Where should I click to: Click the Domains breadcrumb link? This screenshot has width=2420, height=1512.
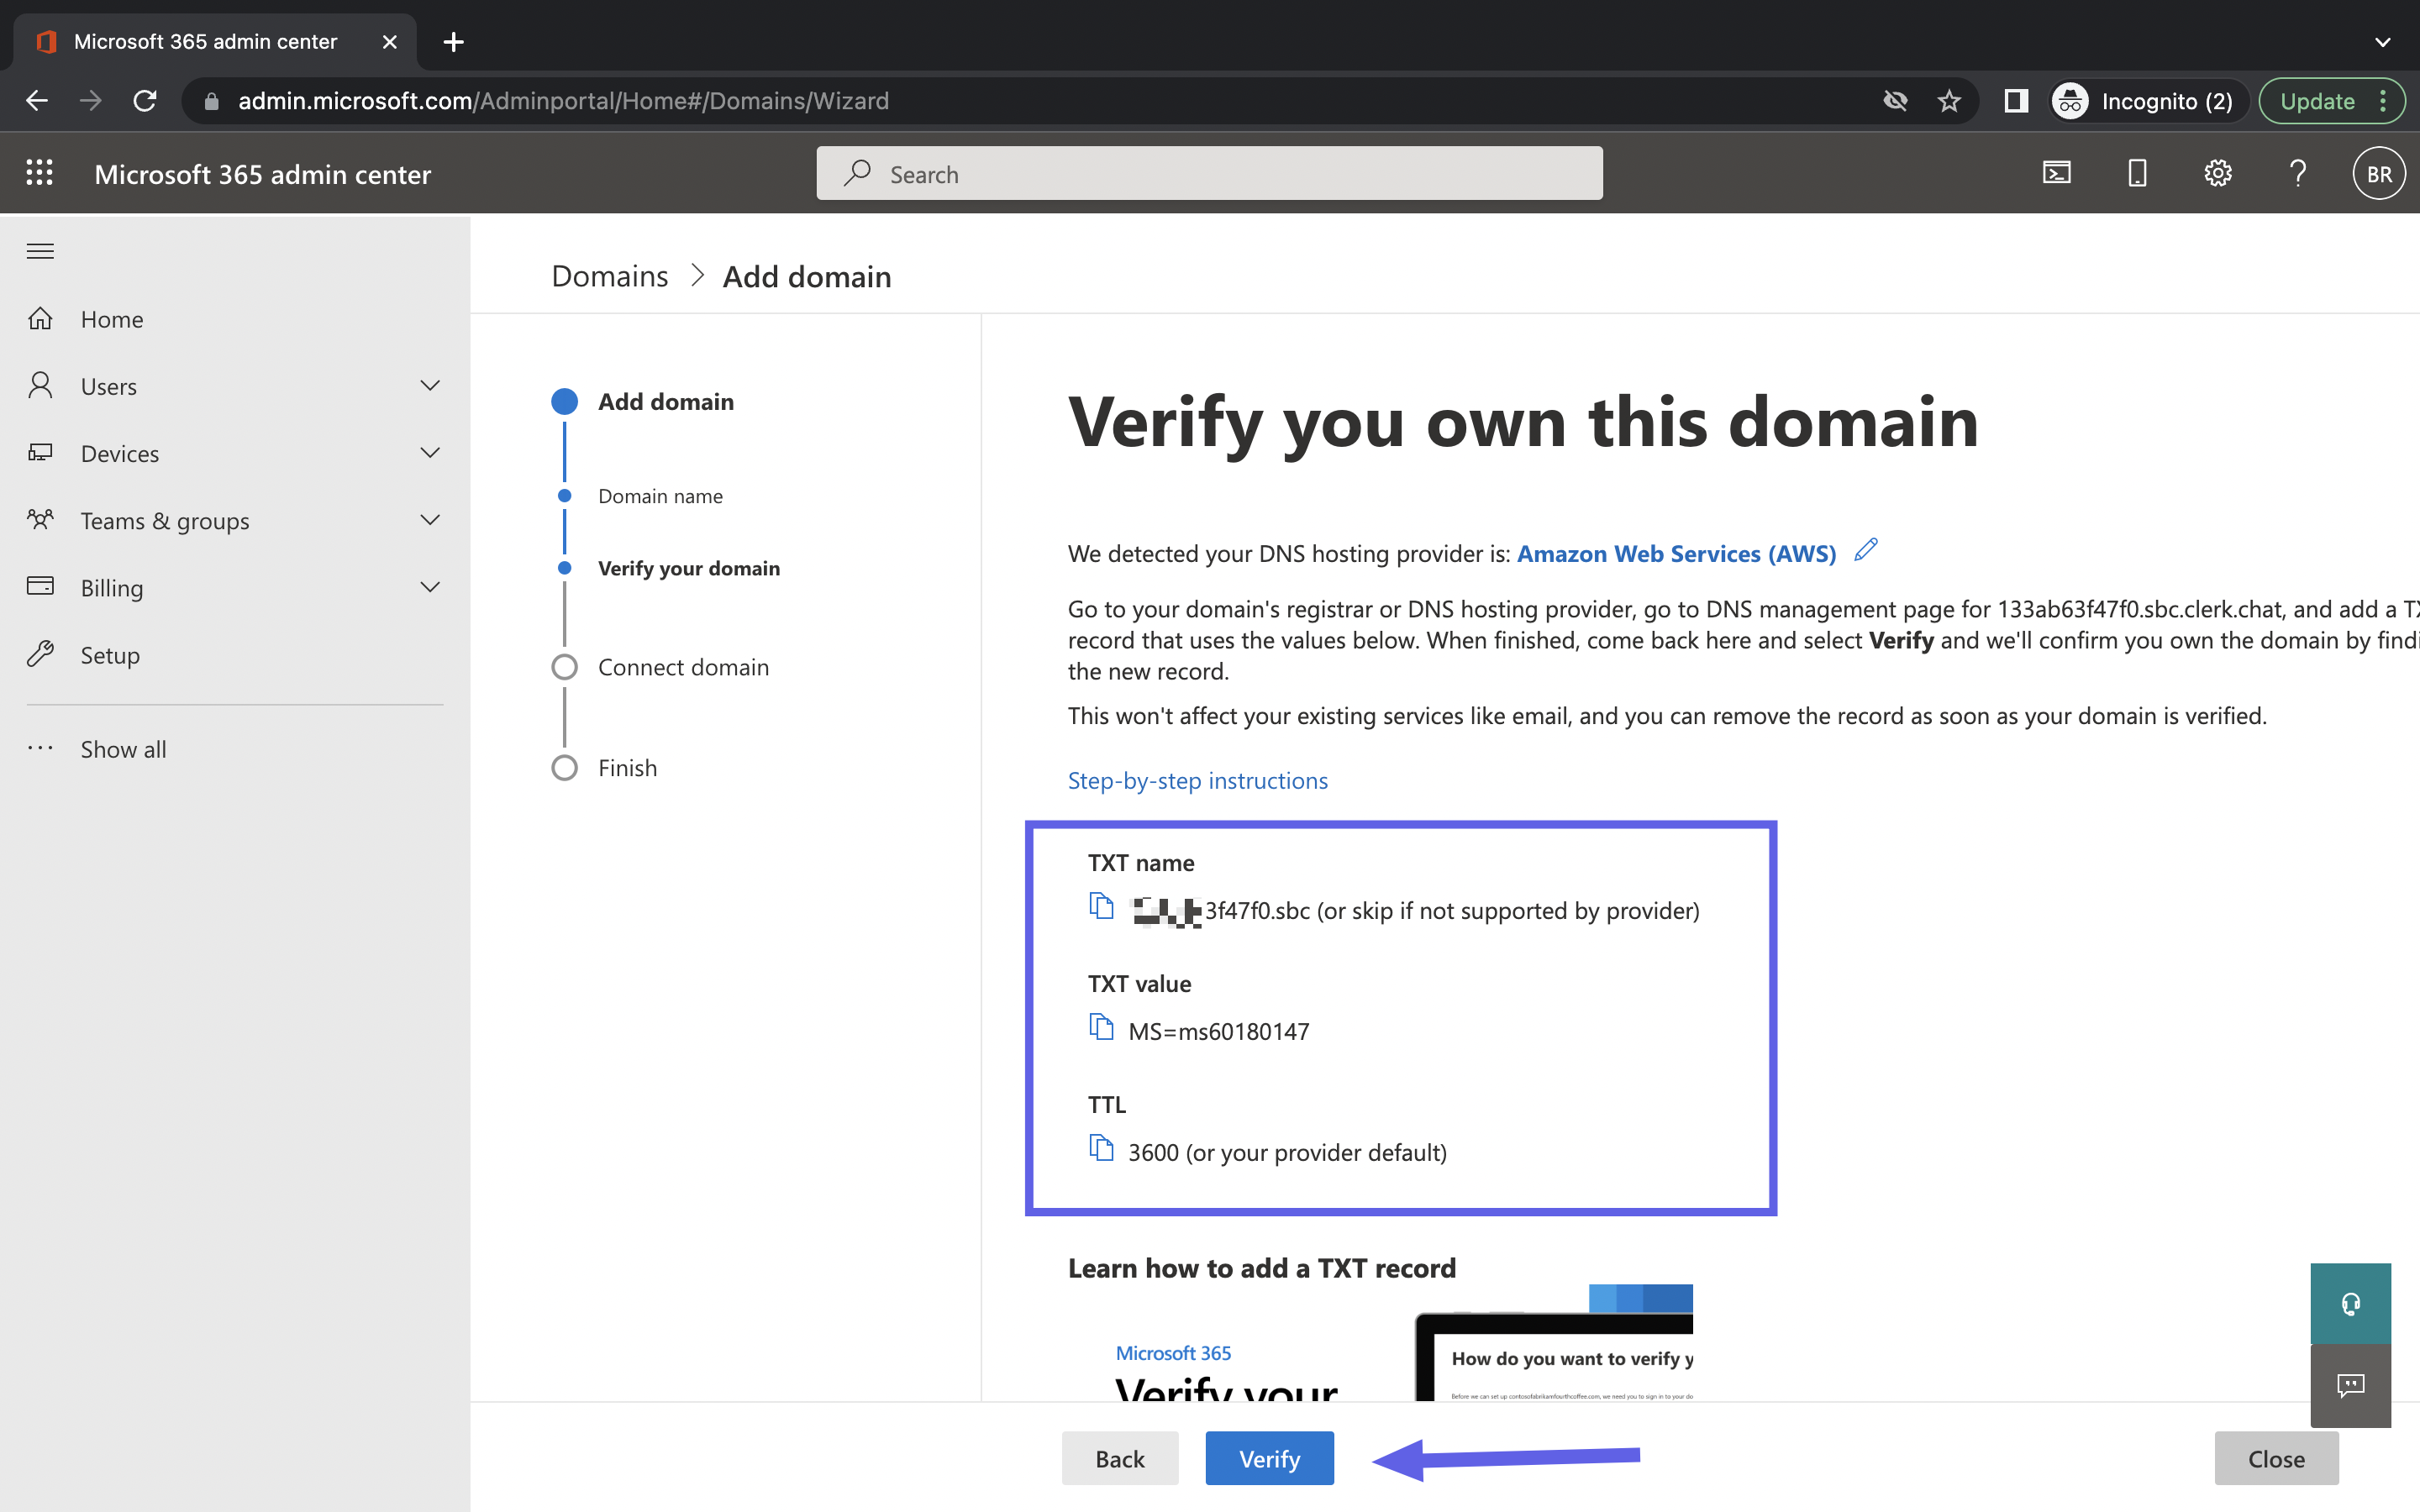tap(609, 276)
